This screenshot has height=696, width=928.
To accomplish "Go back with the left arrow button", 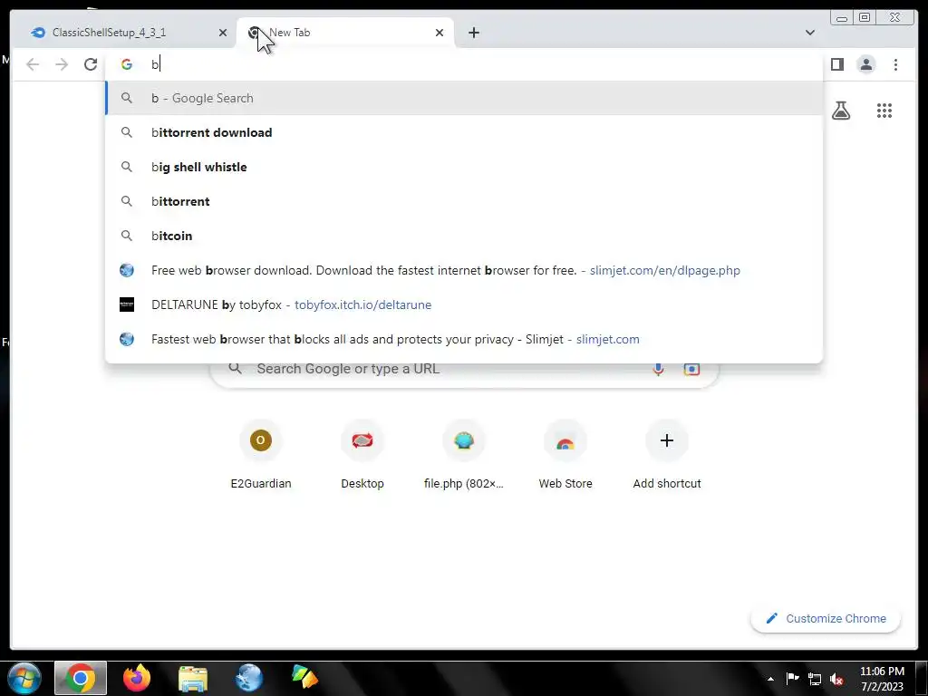I will tap(33, 64).
